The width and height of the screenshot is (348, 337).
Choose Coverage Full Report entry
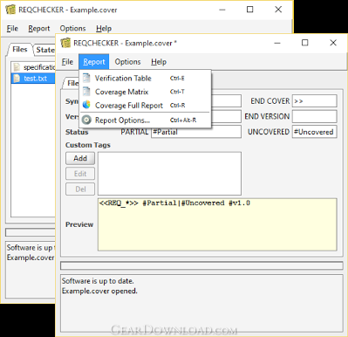coord(145,106)
